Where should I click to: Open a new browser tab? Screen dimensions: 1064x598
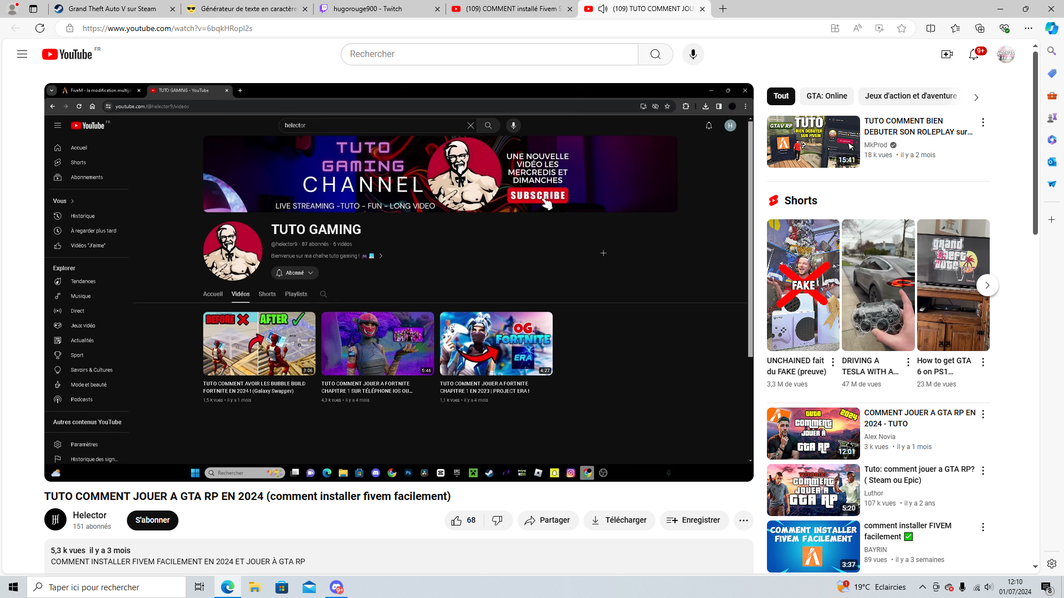click(723, 9)
